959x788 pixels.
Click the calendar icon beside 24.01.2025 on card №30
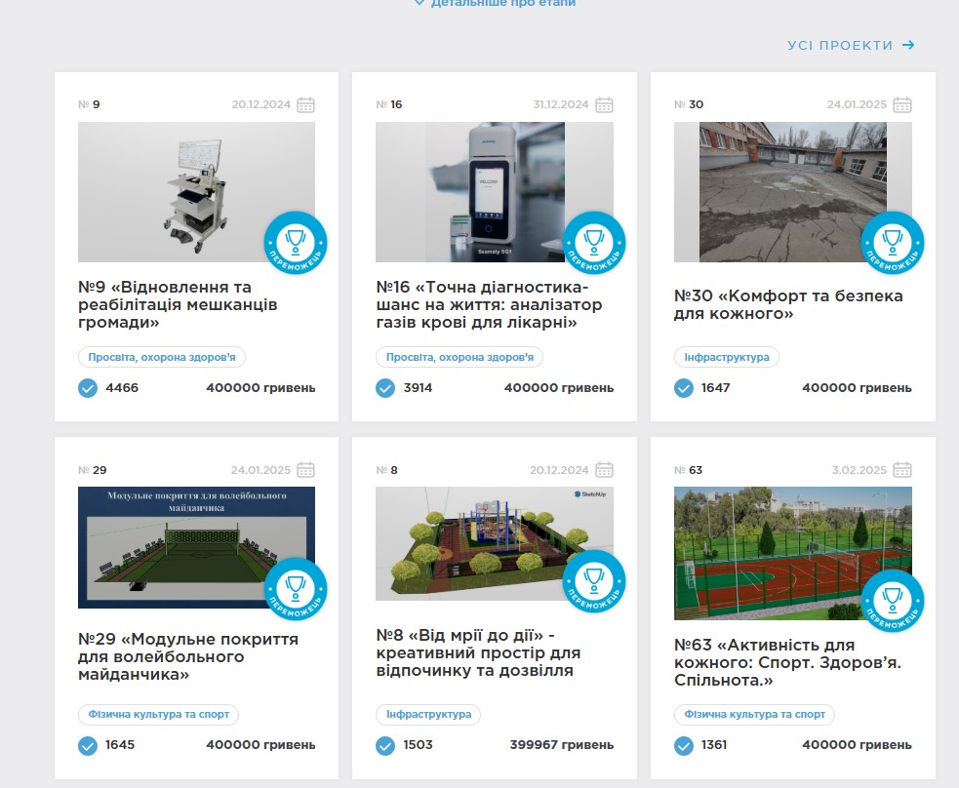pos(902,105)
